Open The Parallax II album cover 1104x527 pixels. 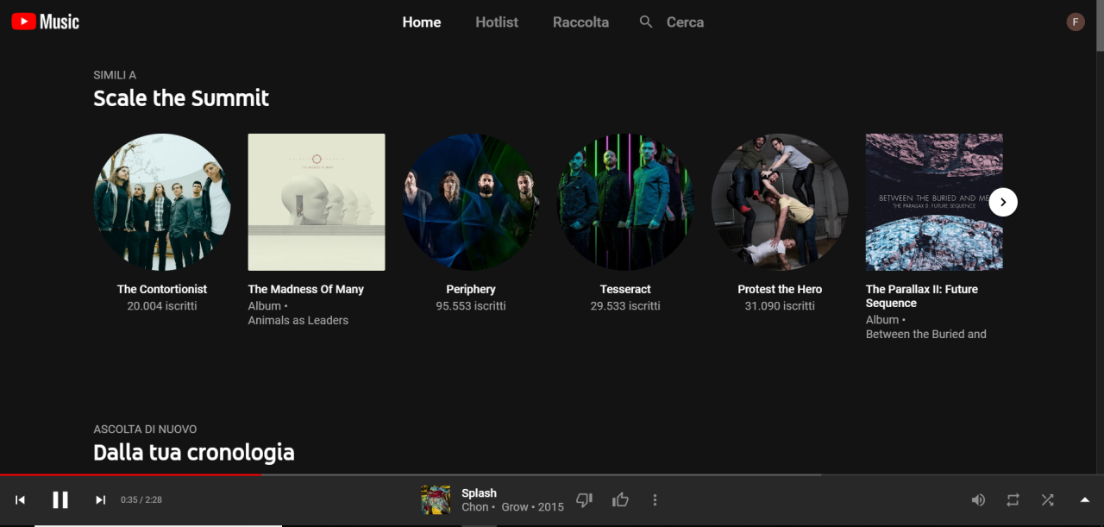(934, 202)
